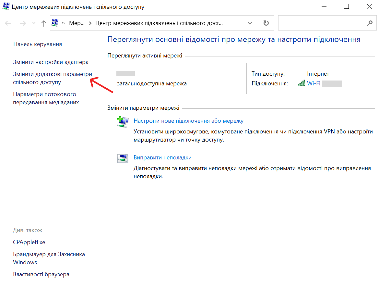Click 'Настроїти нове підключення або мережу'
The width and height of the screenshot is (379, 287).
tap(188, 121)
